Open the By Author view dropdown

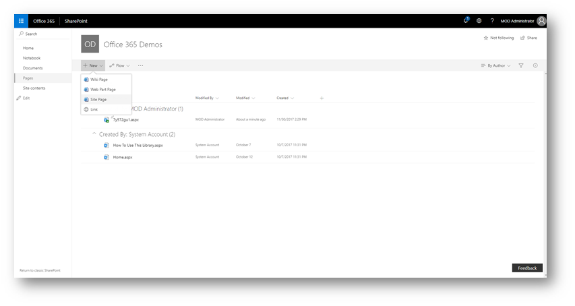coord(495,65)
